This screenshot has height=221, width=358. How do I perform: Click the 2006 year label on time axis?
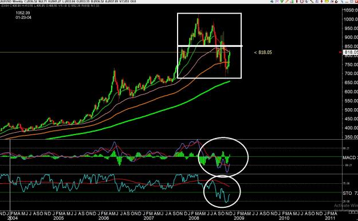pos(104,218)
